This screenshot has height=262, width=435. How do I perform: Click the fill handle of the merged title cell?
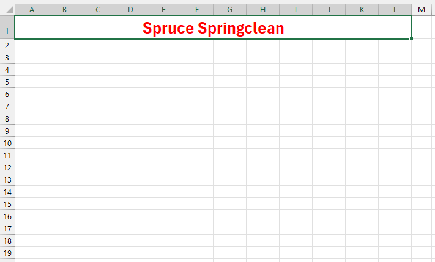412,39
